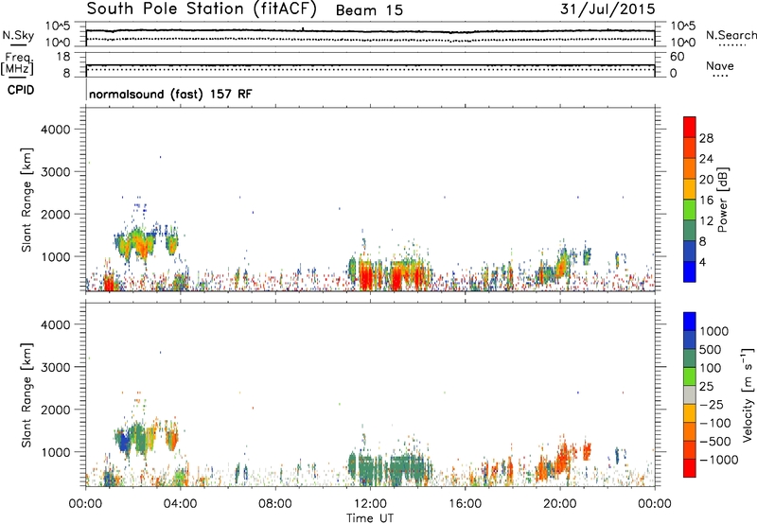757x524 pixels.
Task: Click the '18' frequency axis value
Action: (x=63, y=57)
